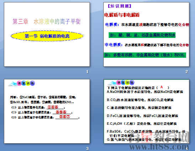Image resolution: width=195 pixels, height=151 pixels.
Task: Open the www.jt88.com watermark link
Action: 159,147
